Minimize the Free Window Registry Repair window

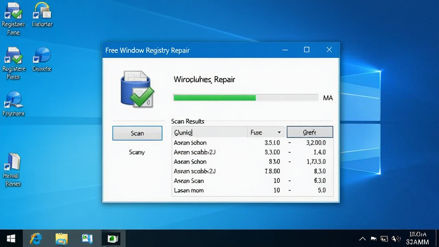coord(285,50)
